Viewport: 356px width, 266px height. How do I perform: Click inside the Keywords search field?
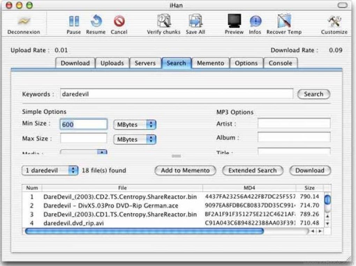pyautogui.click(x=175, y=93)
